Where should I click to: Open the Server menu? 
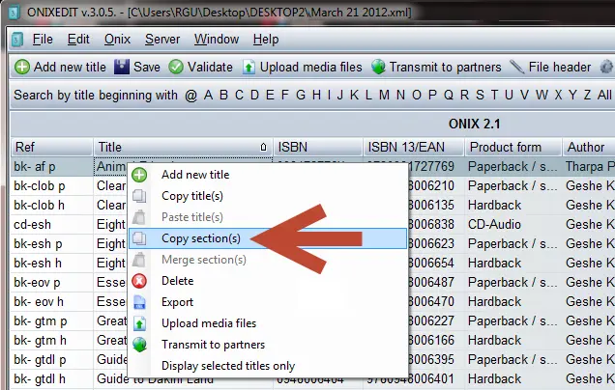[162, 40]
